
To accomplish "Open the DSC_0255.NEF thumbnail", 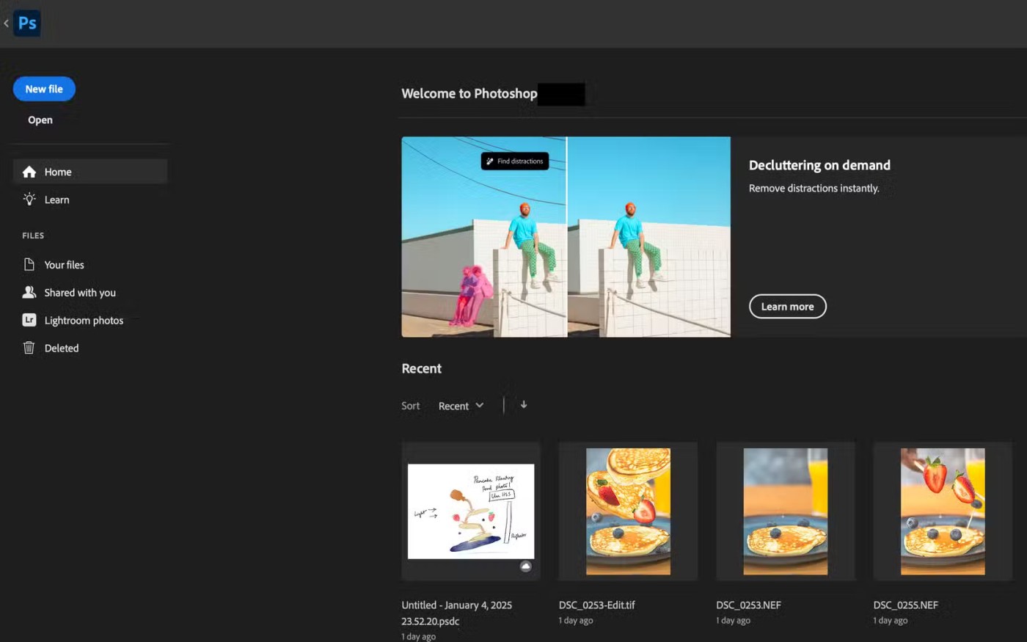I will pyautogui.click(x=943, y=511).
